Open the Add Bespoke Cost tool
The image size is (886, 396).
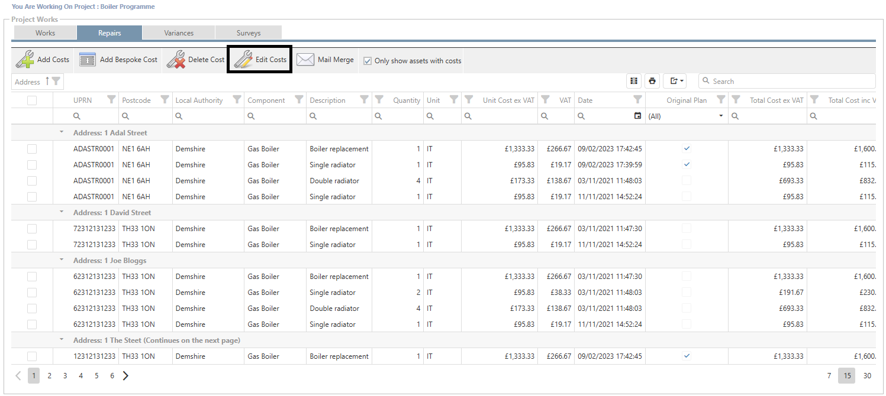click(88, 60)
